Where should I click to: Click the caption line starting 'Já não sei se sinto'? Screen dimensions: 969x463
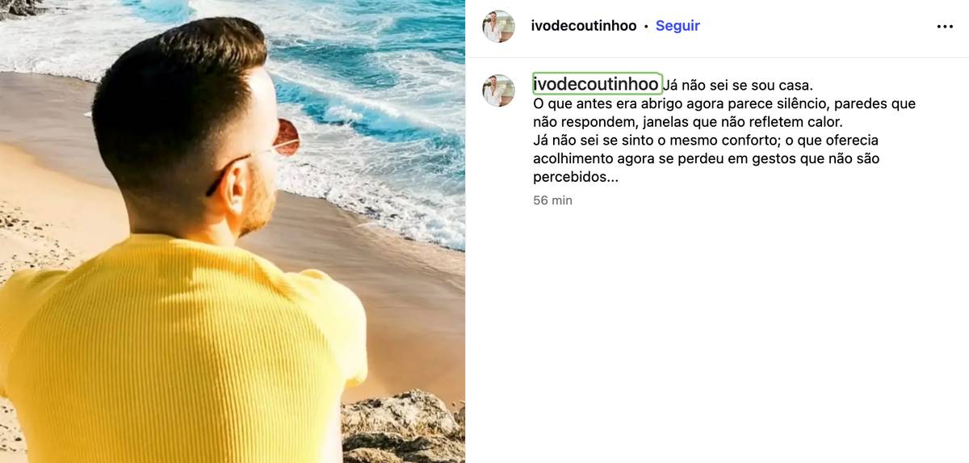click(706, 141)
